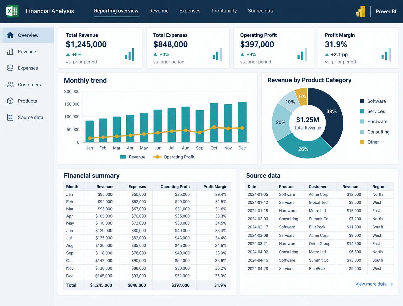
Task: Click the Other legend yellow swatch
Action: coord(362,142)
